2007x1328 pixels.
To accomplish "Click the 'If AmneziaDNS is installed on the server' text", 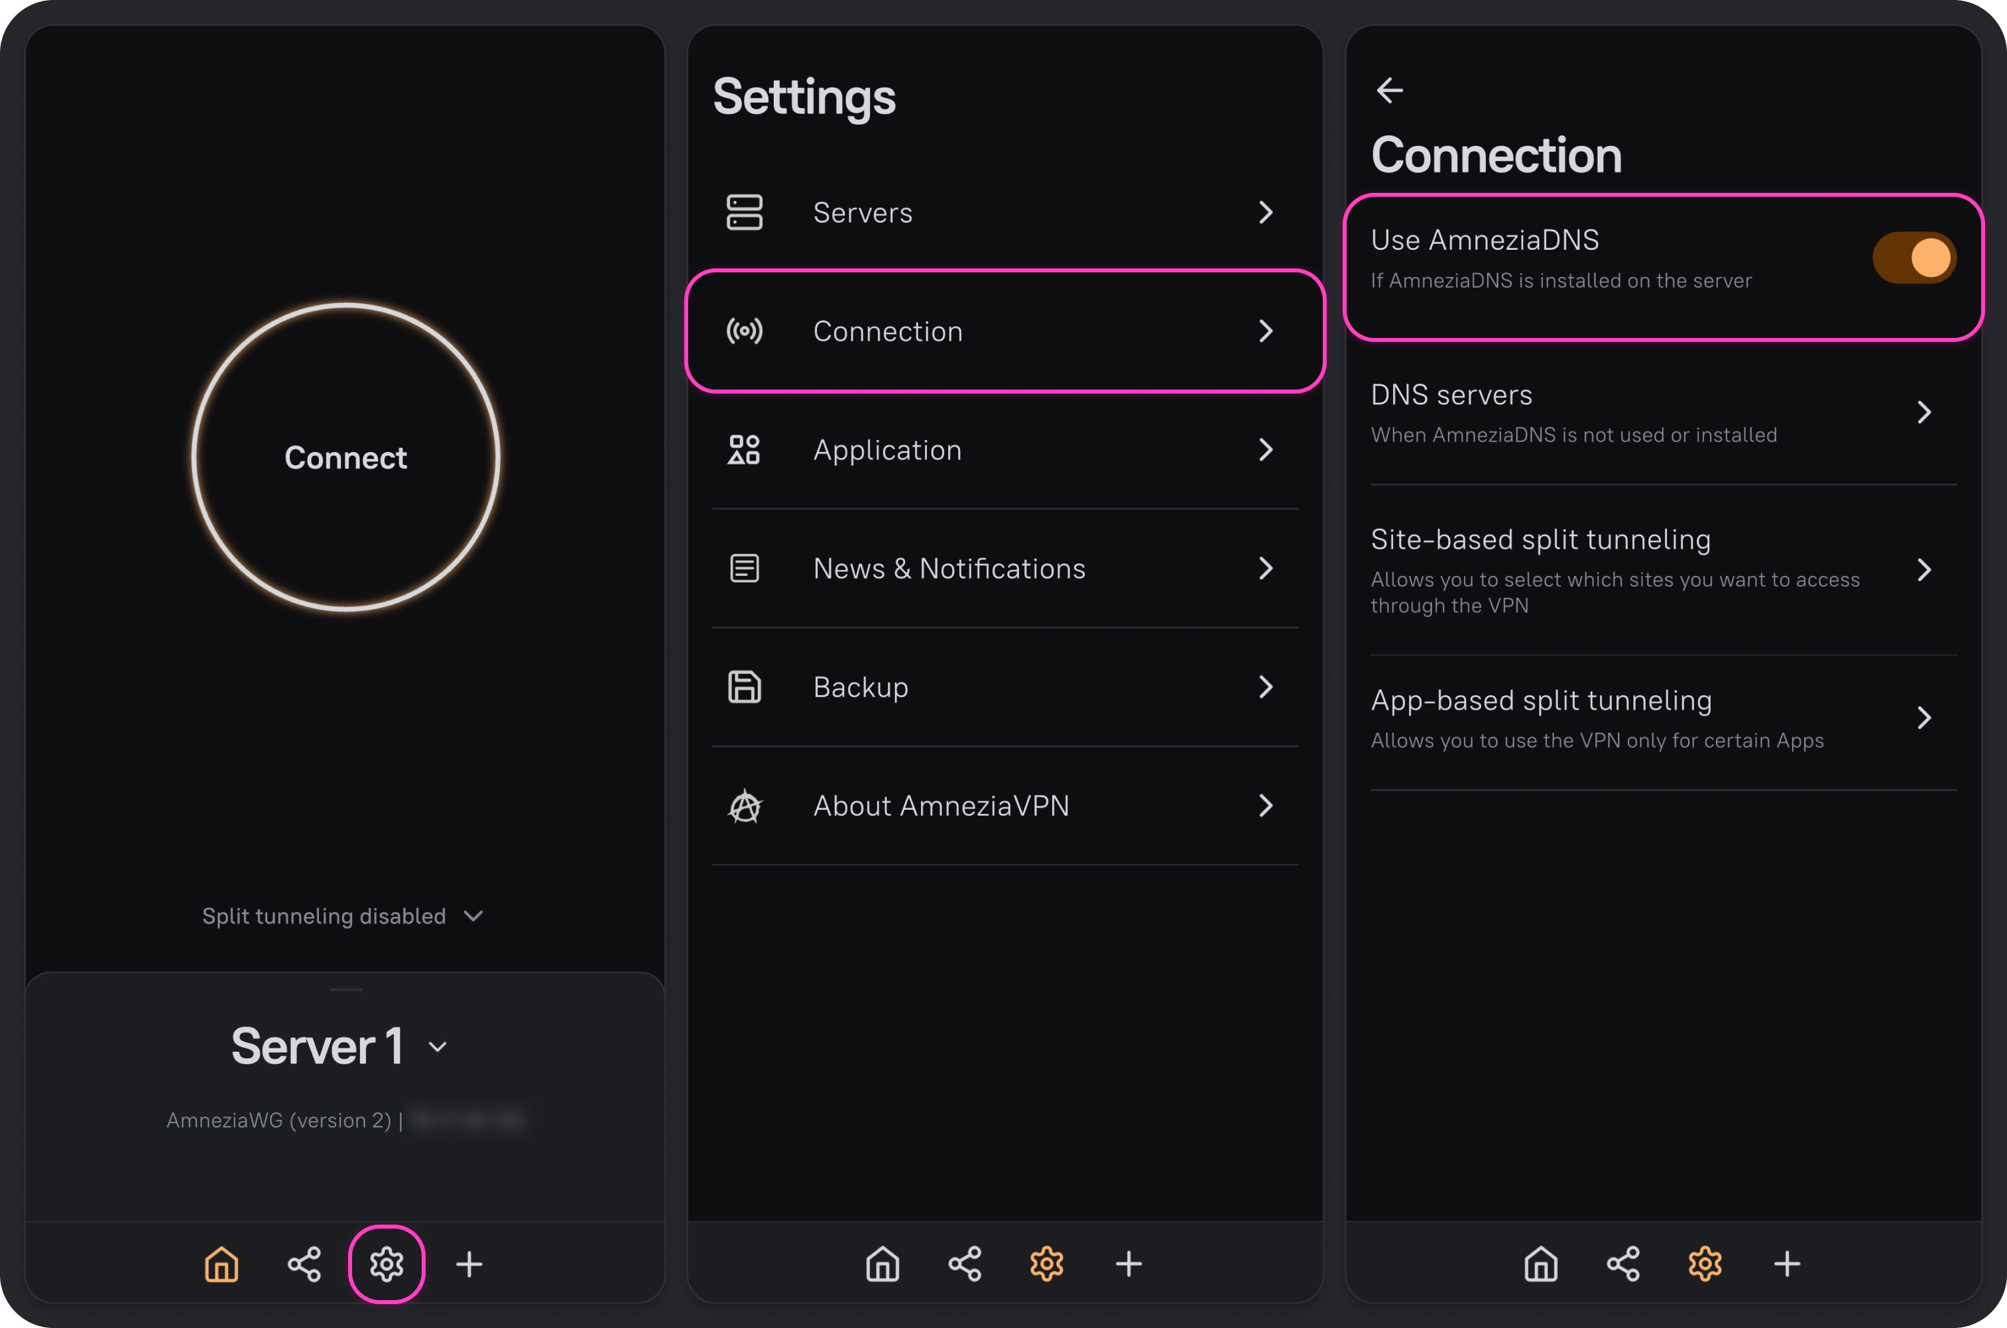I will click(x=1561, y=280).
